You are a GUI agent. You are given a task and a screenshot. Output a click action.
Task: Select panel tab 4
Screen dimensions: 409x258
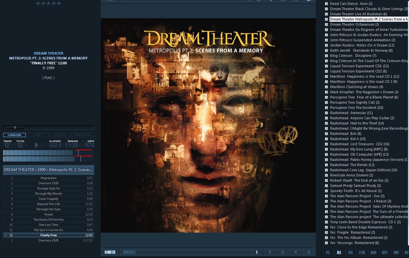click(296, 252)
